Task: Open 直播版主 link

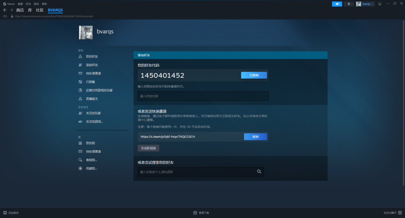Action: point(92,99)
